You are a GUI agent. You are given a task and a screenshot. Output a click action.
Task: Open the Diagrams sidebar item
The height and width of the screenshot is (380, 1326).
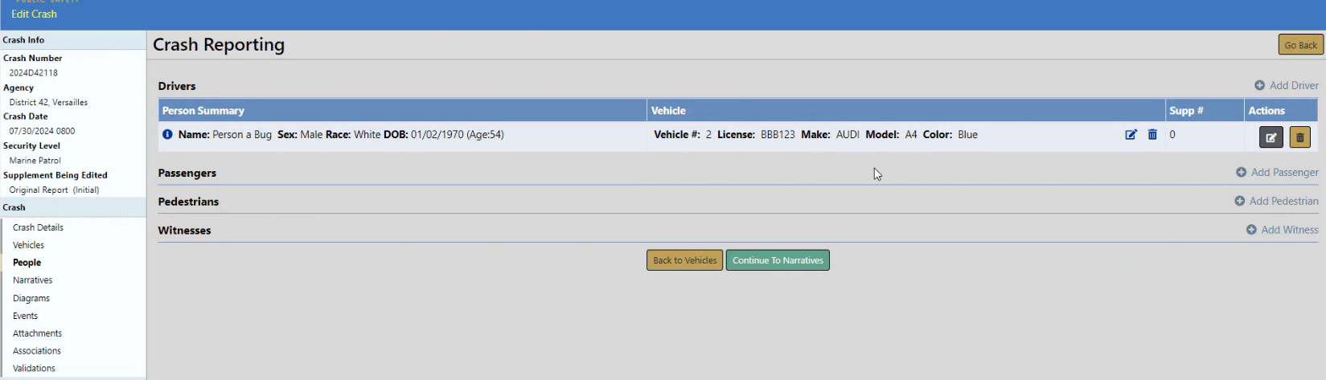point(31,298)
